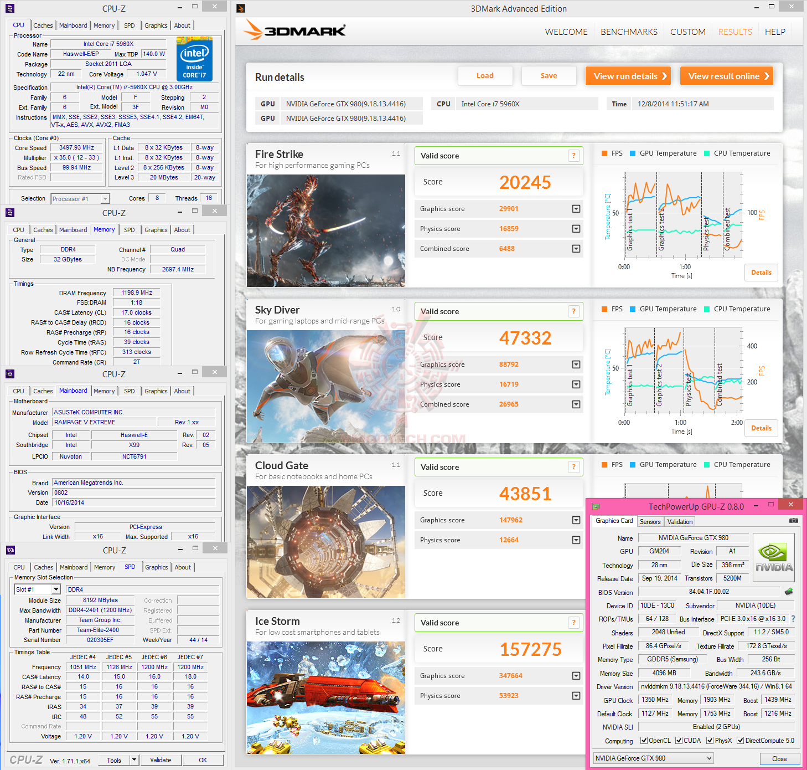Open About tab in CPU-Z SPD window
The image size is (807, 770).
tap(183, 567)
